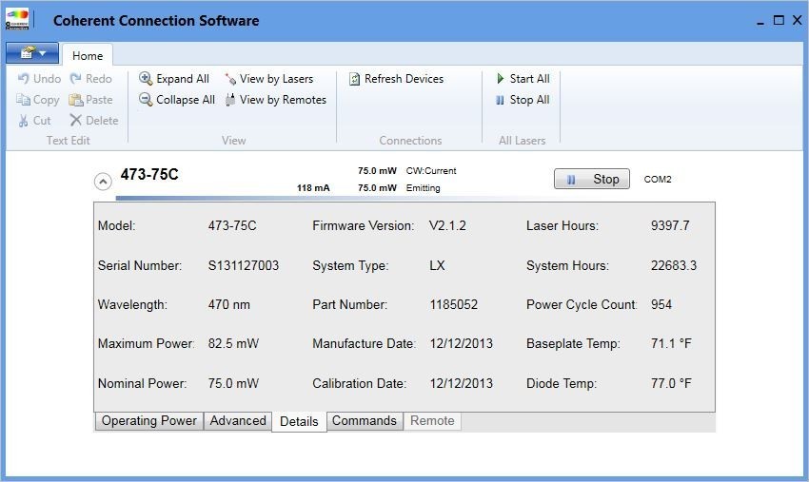
Task: Maximize the Coherent Connection window
Action: (x=779, y=20)
